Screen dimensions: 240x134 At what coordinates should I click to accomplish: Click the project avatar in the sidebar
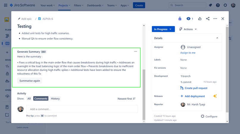(7, 20)
